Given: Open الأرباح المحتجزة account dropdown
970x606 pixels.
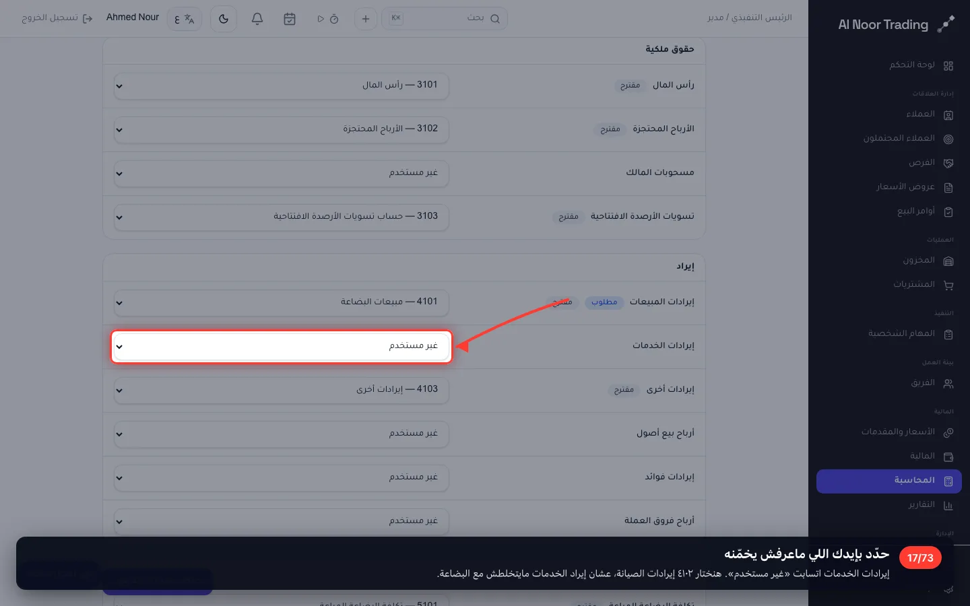Looking at the screenshot, I should [x=281, y=129].
